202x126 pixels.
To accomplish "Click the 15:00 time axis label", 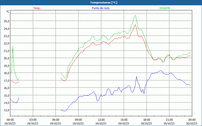I will pos(124,120).
